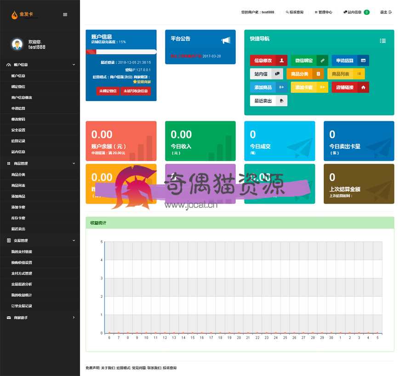
Task: Open 最近卖出 in the sidebar
Action: pyautogui.click(x=18, y=229)
